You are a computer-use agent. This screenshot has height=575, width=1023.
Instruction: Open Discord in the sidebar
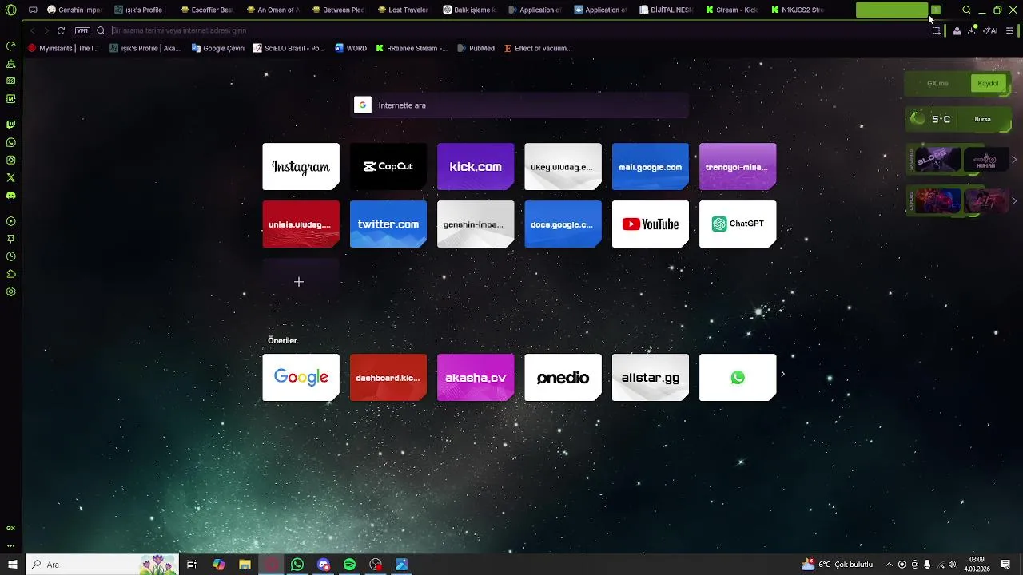pyautogui.click(x=11, y=196)
